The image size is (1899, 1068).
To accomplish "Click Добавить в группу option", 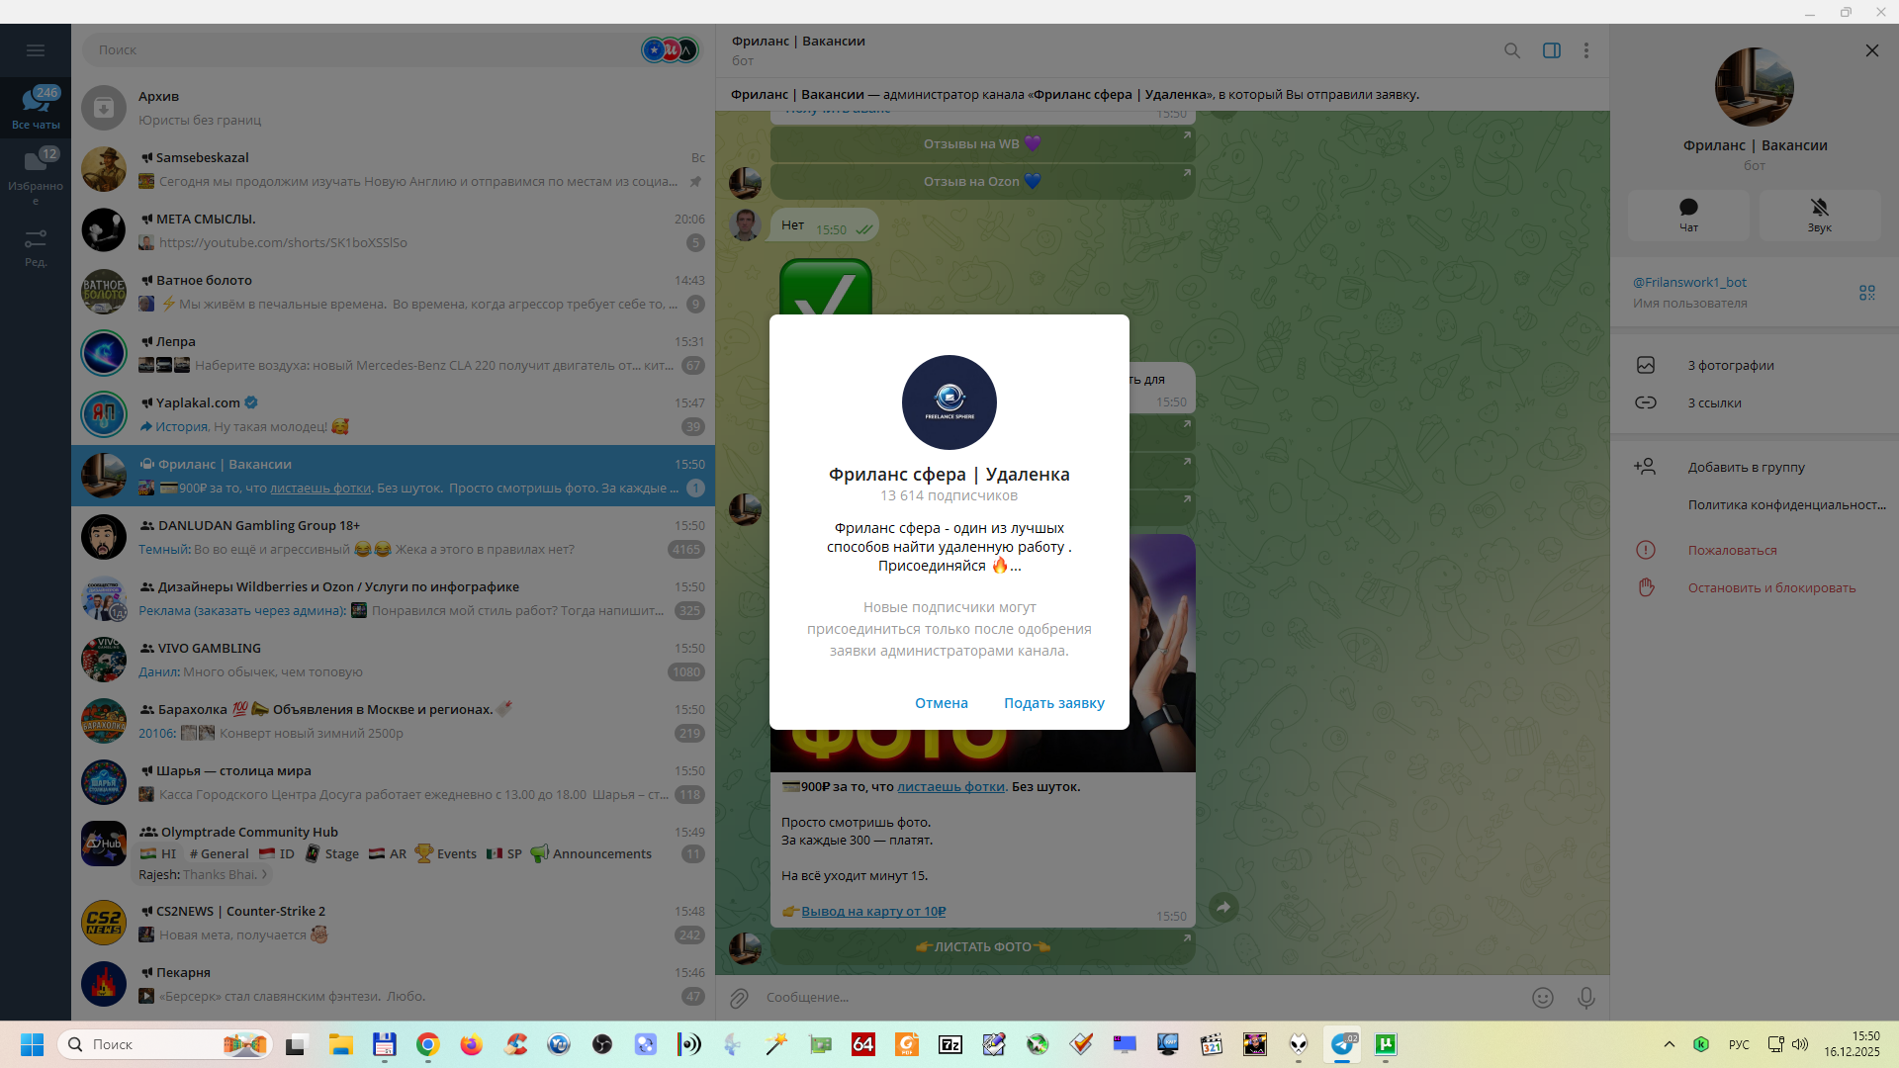I will pyautogui.click(x=1746, y=467).
